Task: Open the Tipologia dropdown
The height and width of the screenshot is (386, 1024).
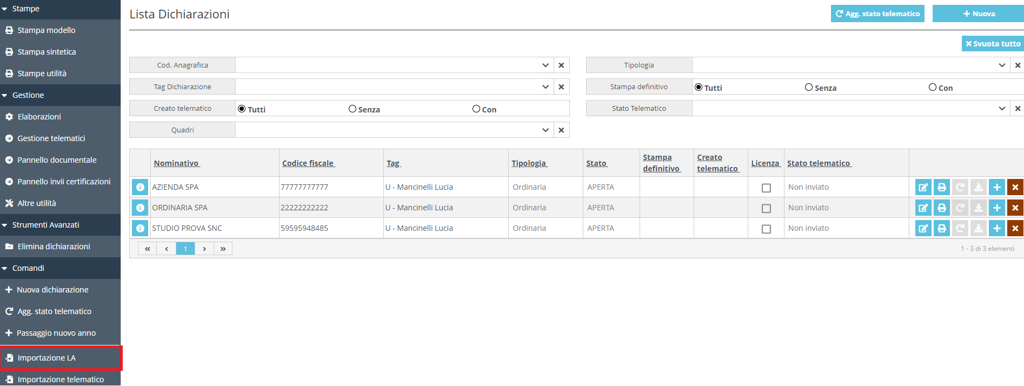Action: click(x=1001, y=65)
